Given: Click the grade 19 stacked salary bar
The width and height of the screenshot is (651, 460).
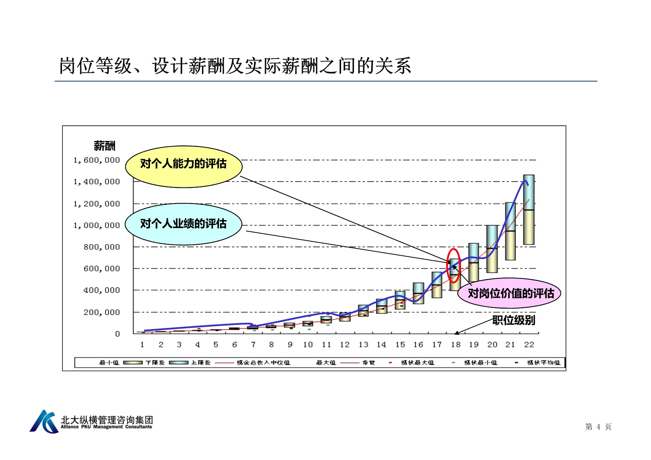Looking at the screenshot, I should (x=474, y=262).
